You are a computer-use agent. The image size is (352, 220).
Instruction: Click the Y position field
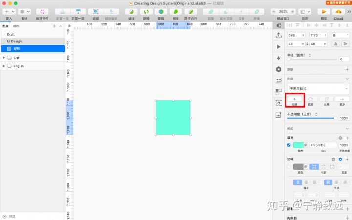click(x=318, y=35)
